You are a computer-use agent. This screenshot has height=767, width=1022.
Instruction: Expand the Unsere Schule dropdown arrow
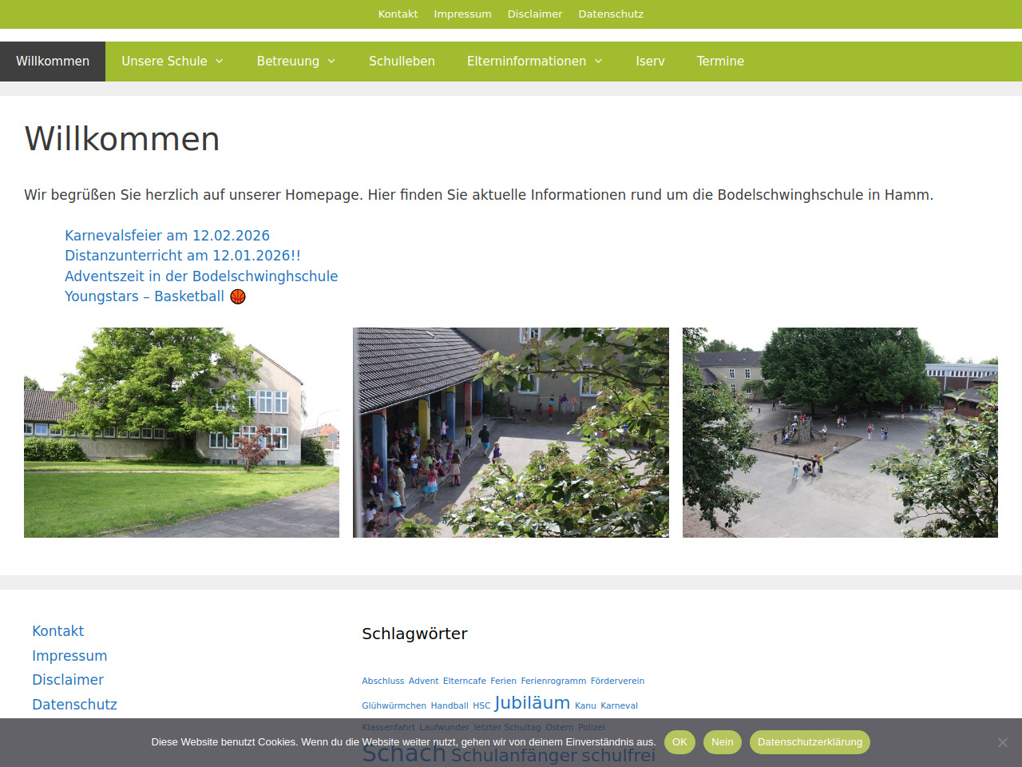click(x=220, y=62)
